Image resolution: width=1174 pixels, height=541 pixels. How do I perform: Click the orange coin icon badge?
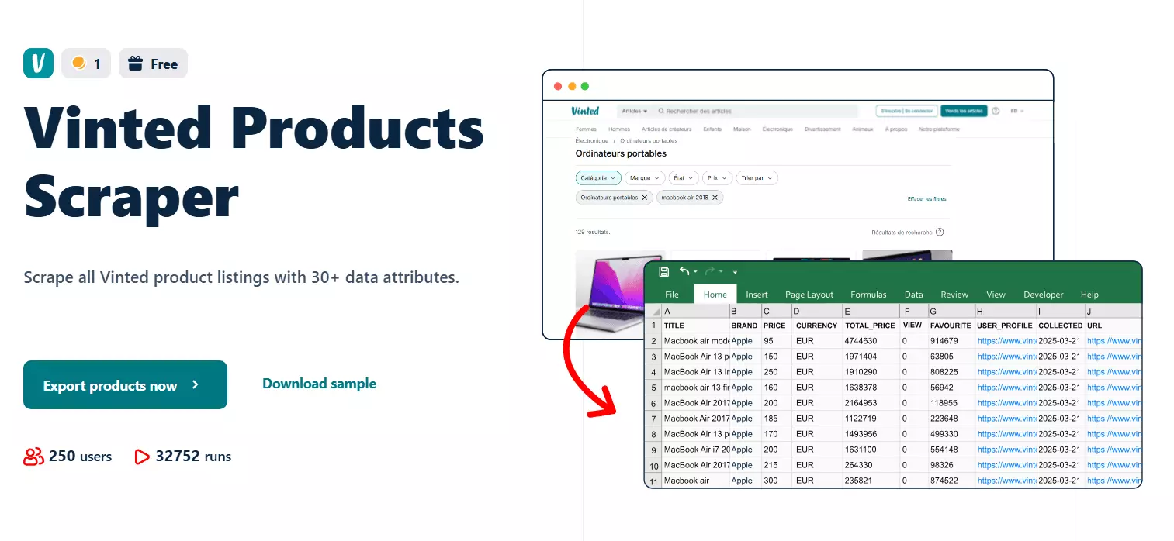point(78,64)
